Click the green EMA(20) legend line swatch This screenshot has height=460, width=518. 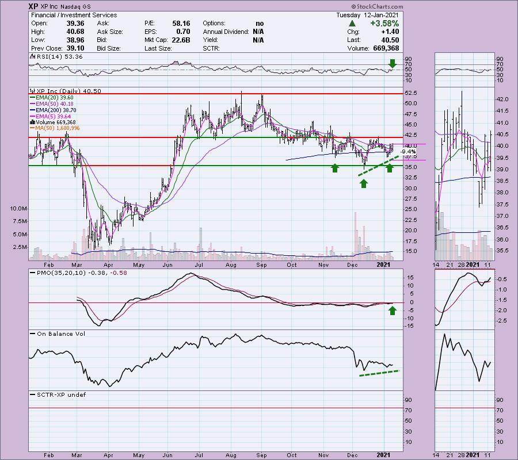coord(32,98)
